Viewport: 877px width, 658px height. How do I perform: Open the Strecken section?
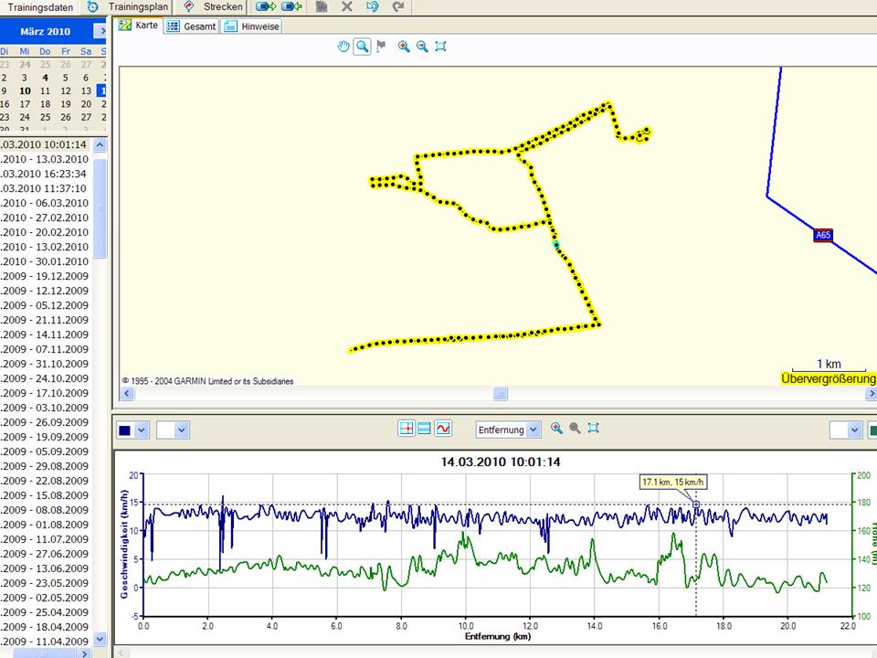coord(215,6)
